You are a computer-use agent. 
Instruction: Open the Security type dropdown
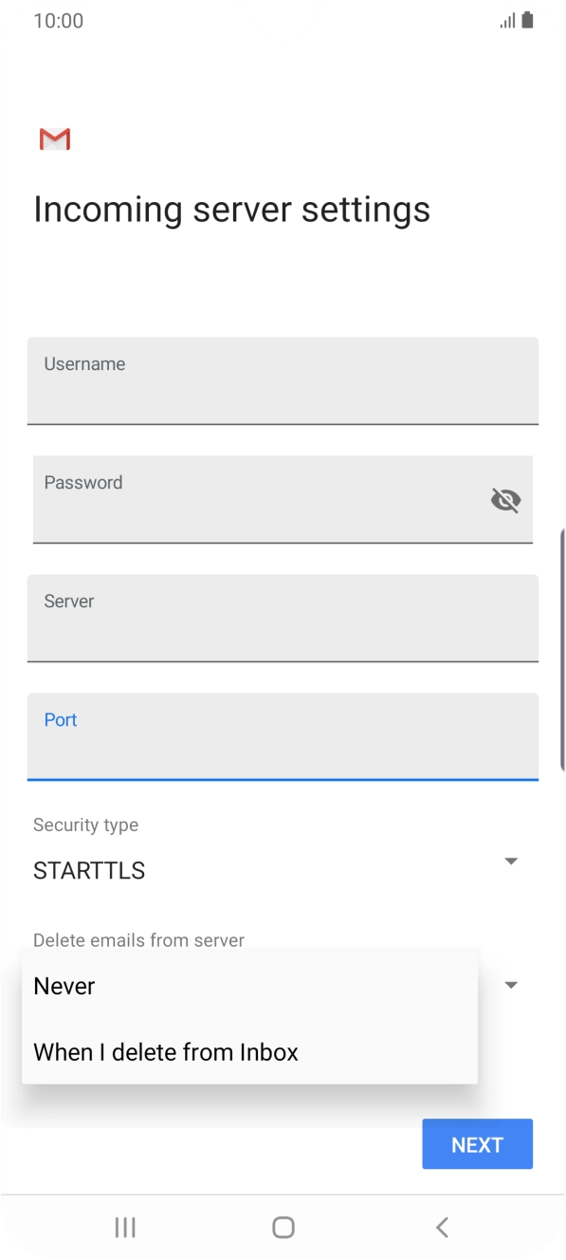click(511, 861)
